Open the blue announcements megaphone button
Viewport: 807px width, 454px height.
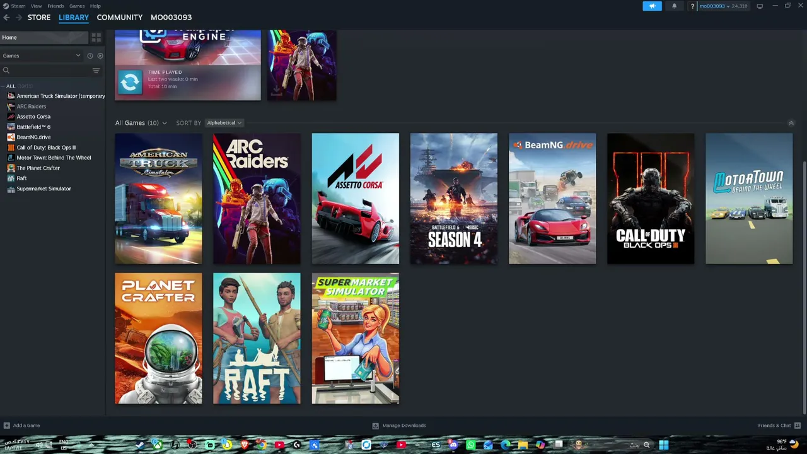[x=652, y=6]
